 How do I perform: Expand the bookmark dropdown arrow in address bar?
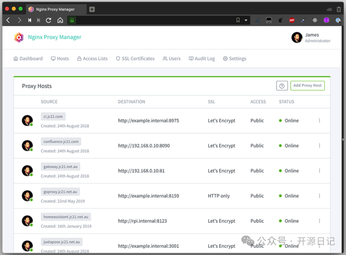pos(246,20)
